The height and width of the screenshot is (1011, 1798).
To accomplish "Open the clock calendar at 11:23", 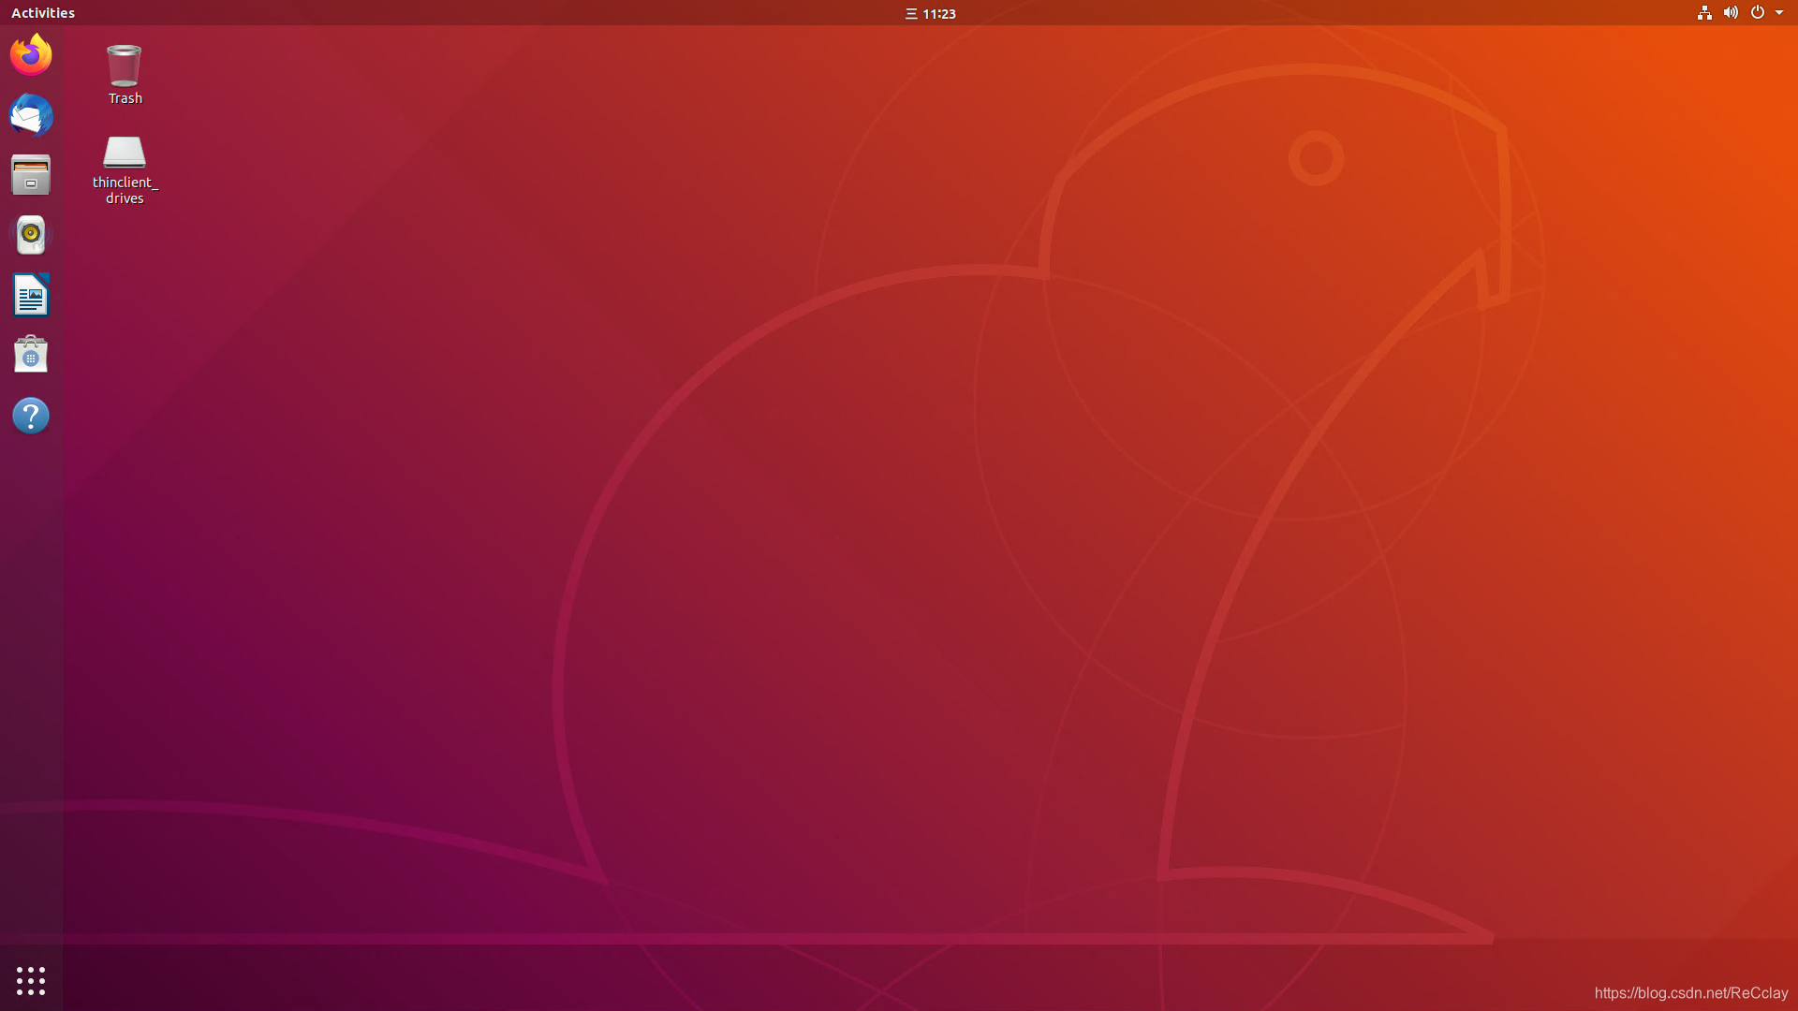I will pos(931,13).
